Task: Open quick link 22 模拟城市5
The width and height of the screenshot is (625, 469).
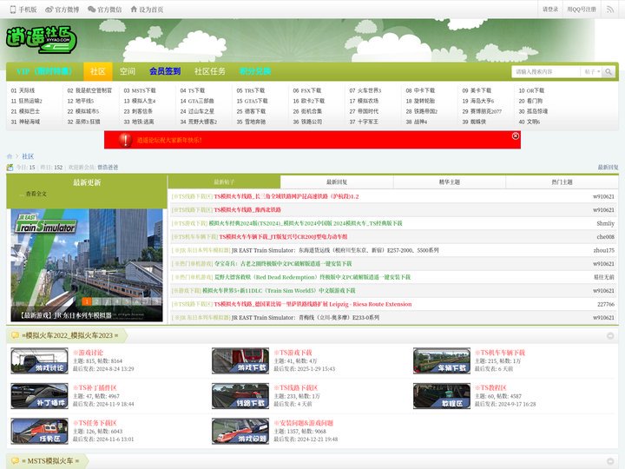Action: (x=83, y=111)
